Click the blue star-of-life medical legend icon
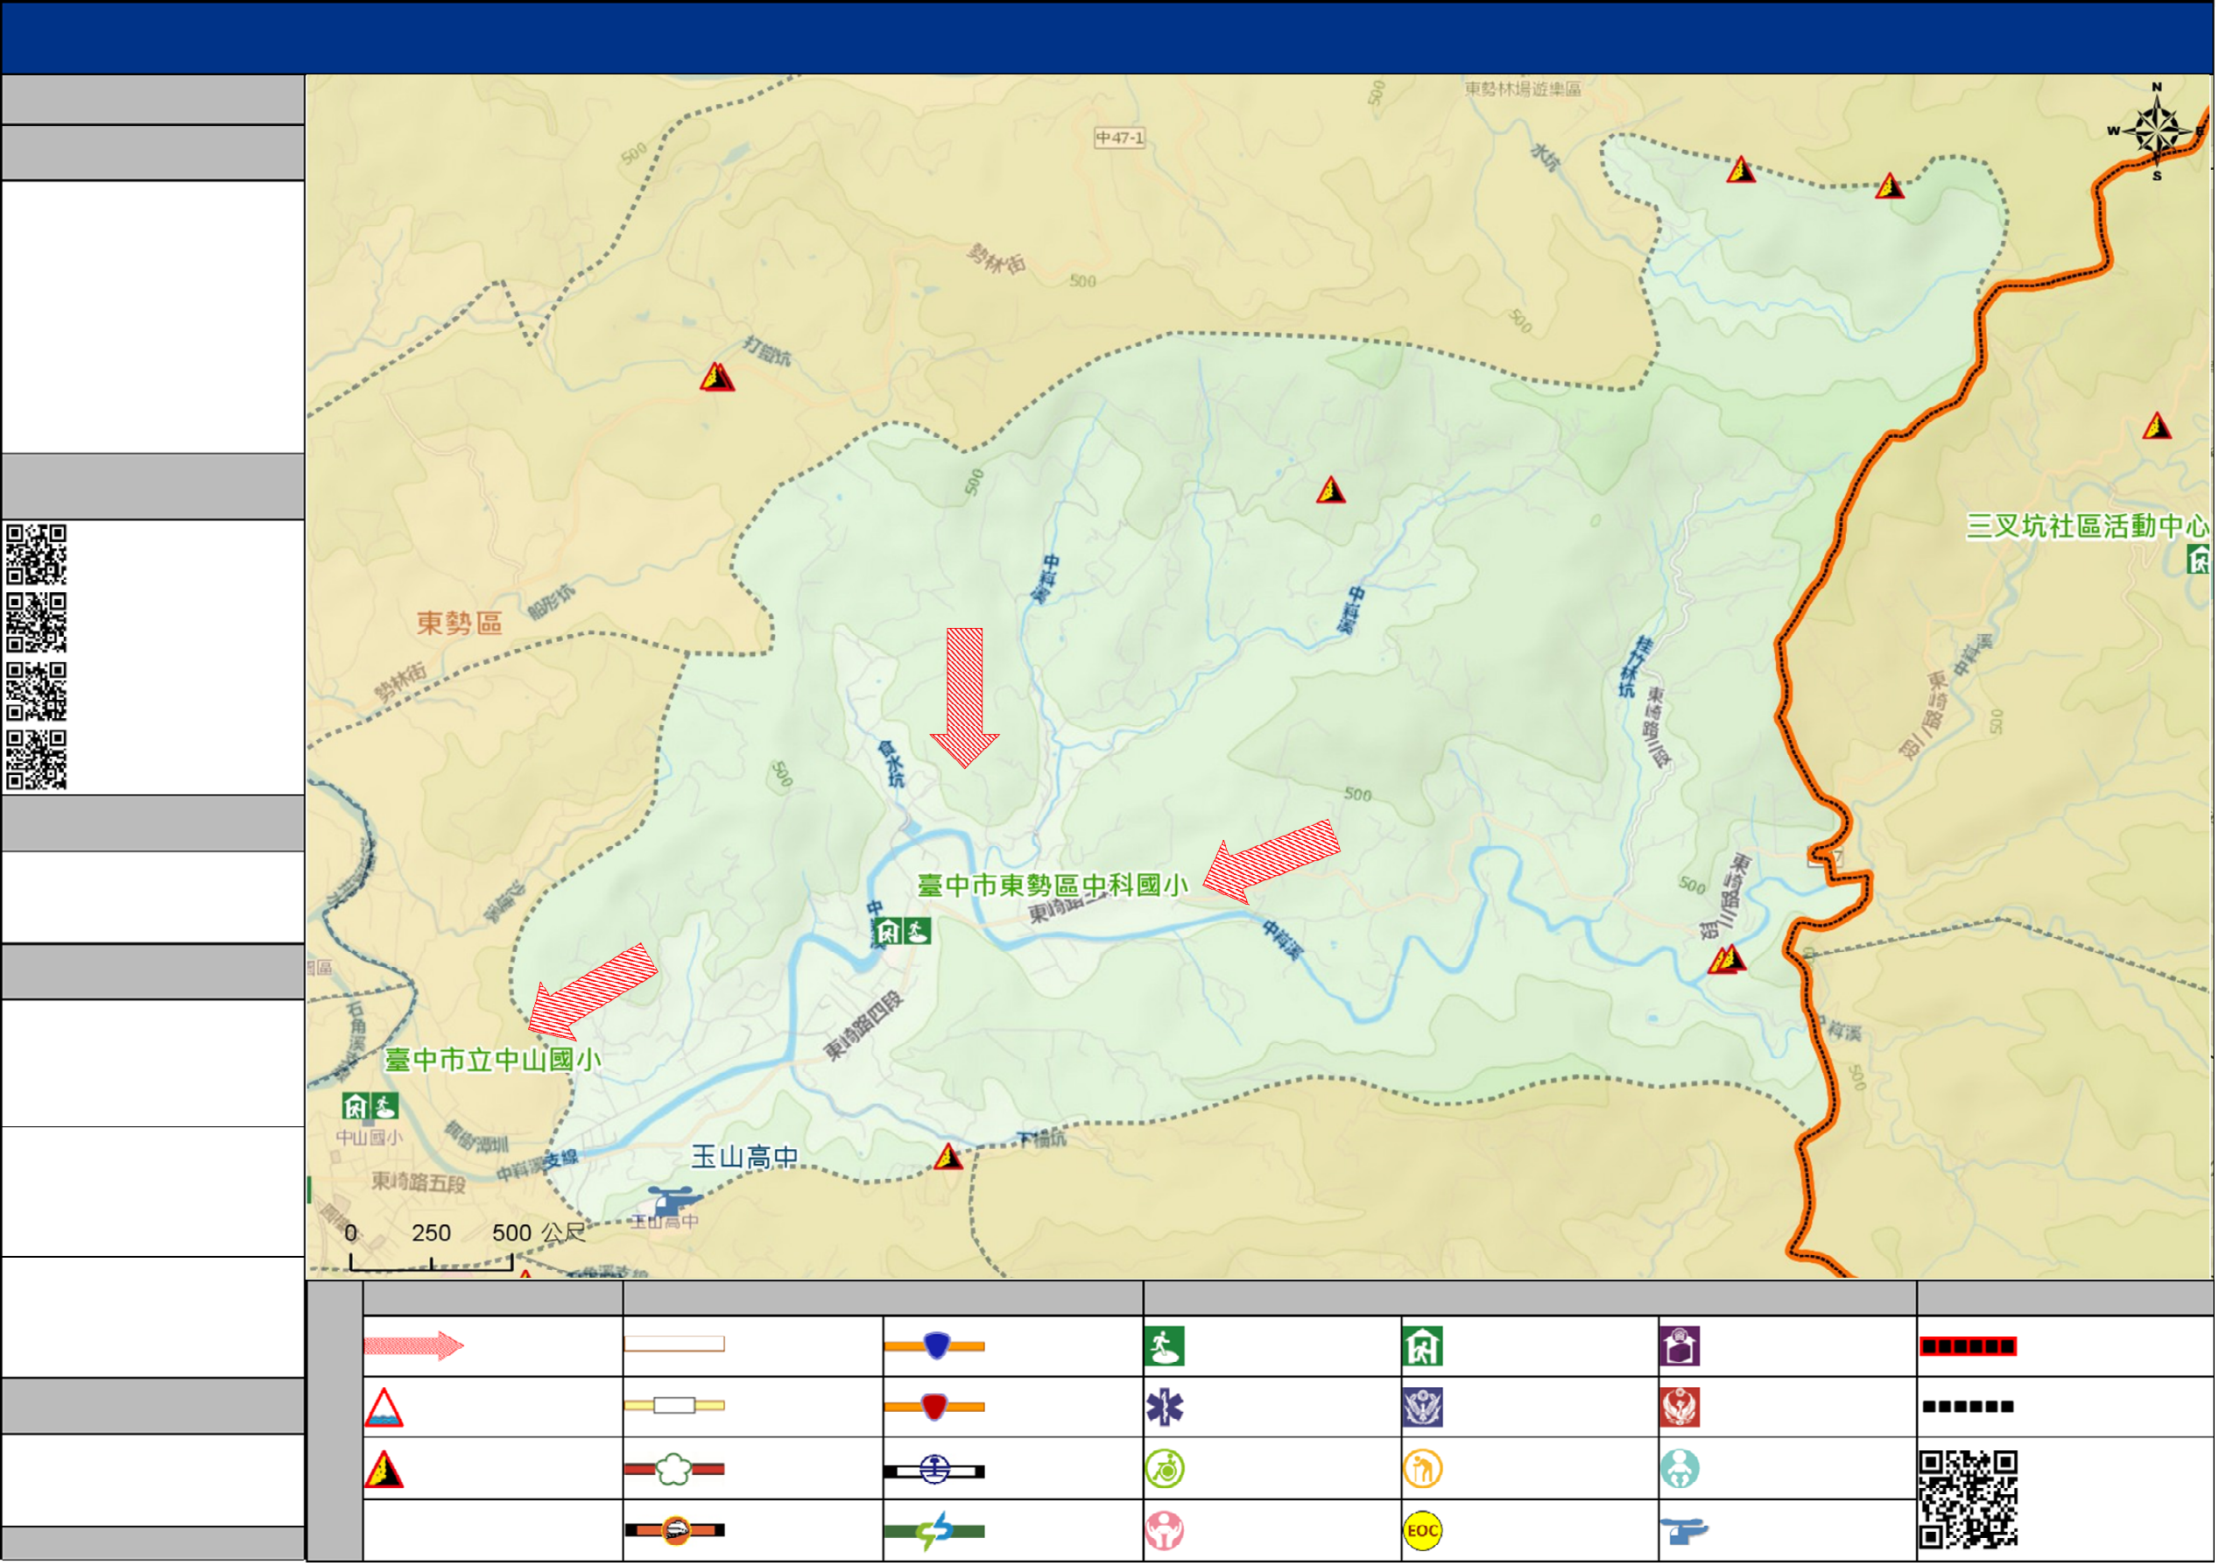 coord(1165,1408)
